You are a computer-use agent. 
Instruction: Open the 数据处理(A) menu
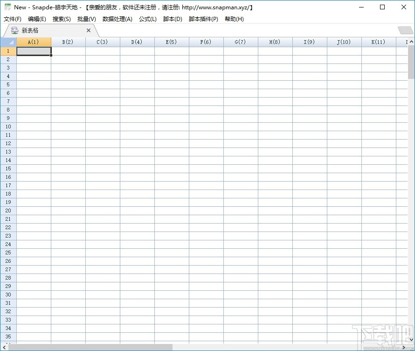(x=117, y=19)
